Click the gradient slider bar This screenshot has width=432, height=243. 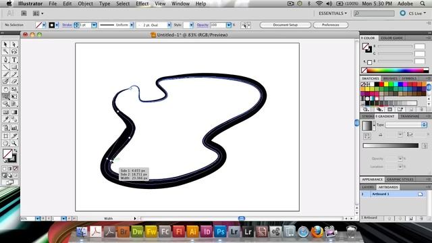pos(390,146)
